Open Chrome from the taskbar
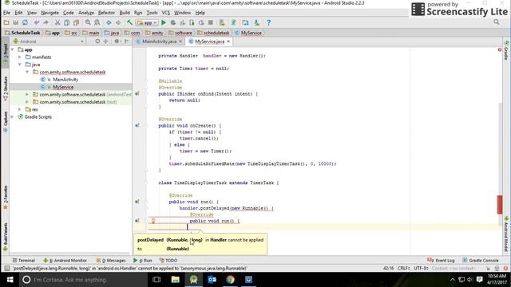The width and height of the screenshot is (511, 287). (230, 280)
